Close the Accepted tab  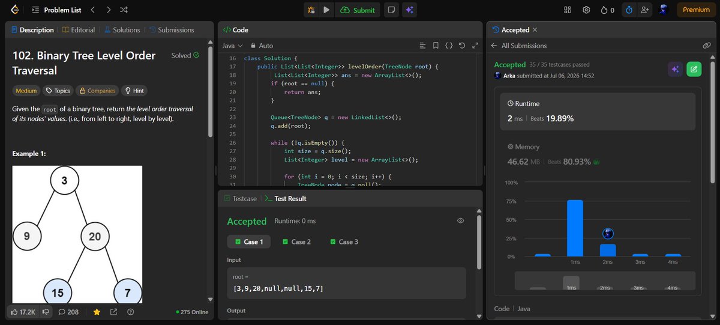pos(535,29)
